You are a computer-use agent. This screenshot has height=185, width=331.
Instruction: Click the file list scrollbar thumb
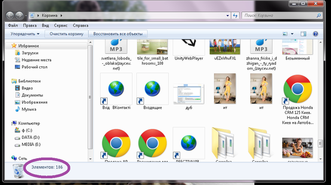click(320, 143)
